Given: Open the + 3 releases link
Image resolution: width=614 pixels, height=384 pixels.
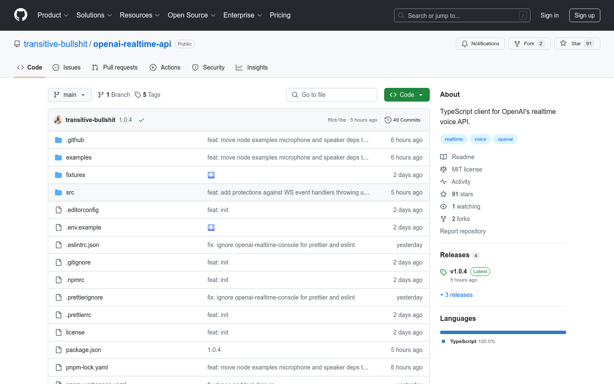Looking at the screenshot, I should [x=456, y=295].
